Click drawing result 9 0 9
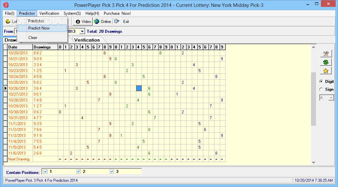The height and width of the screenshot is (187, 338). point(37,59)
